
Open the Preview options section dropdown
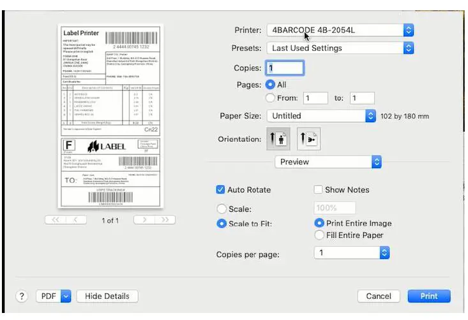click(328, 162)
